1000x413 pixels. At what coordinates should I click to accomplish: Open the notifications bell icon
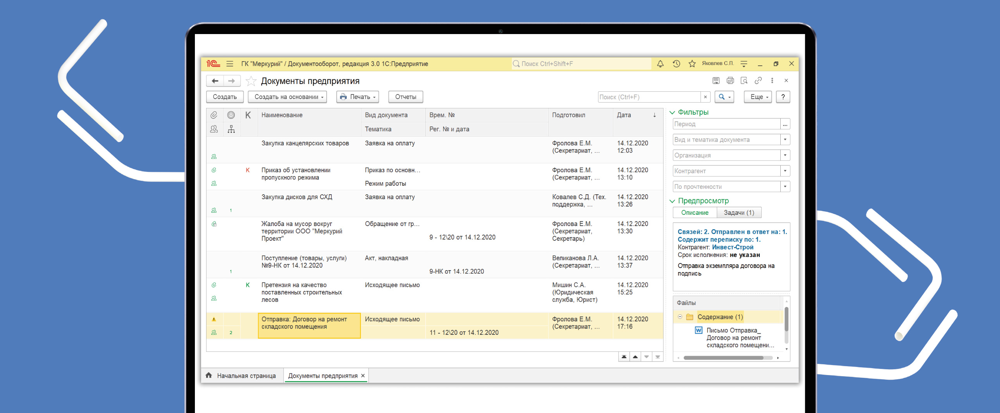tap(660, 63)
